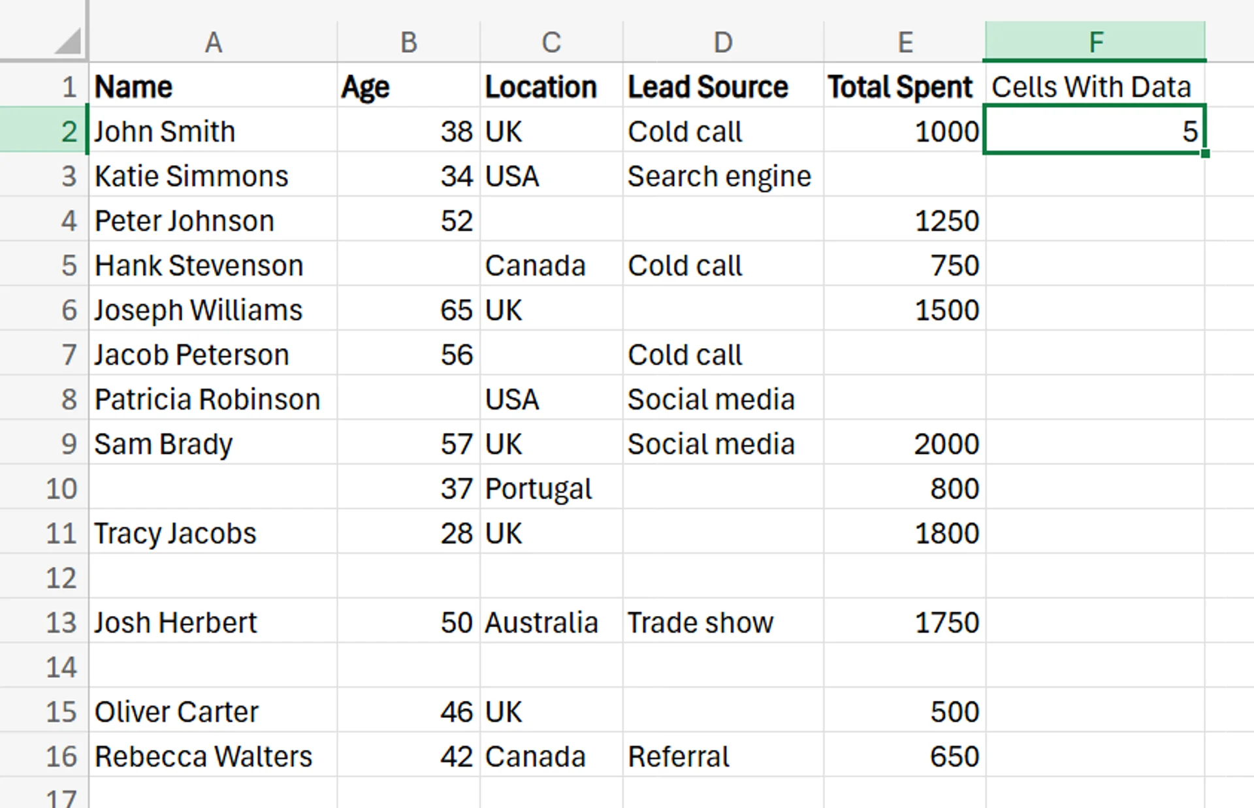This screenshot has width=1254, height=808.
Task: Click the 'Total Spent' header cell
Action: coord(905,86)
